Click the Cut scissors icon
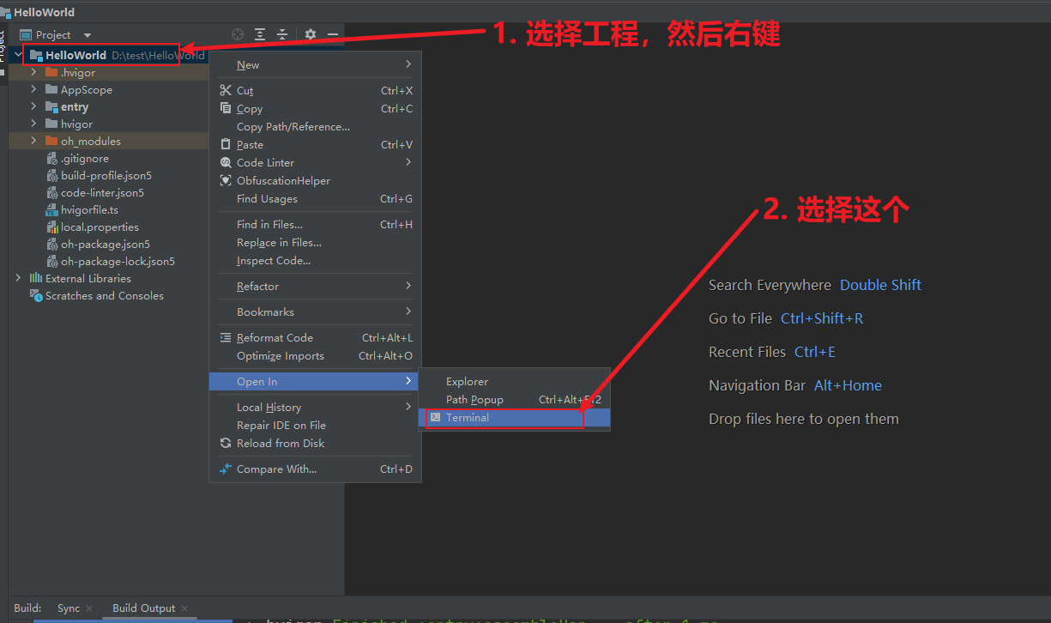1051x623 pixels. pos(226,90)
